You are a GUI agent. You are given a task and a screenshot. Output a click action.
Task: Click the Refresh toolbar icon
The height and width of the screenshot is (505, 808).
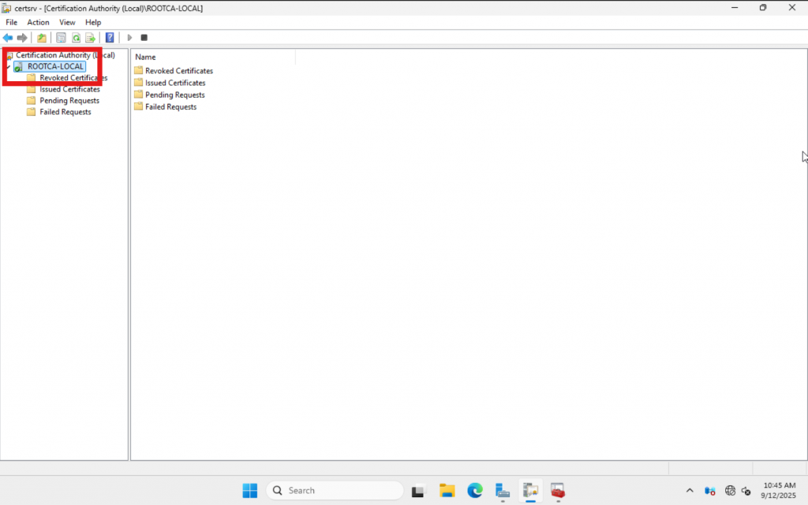(x=77, y=38)
